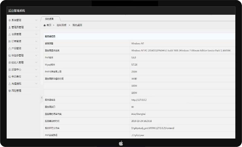This screenshot has height=147, width=242.
Task: Click the Apple logo on the monitor bezel
Action: (121, 143)
